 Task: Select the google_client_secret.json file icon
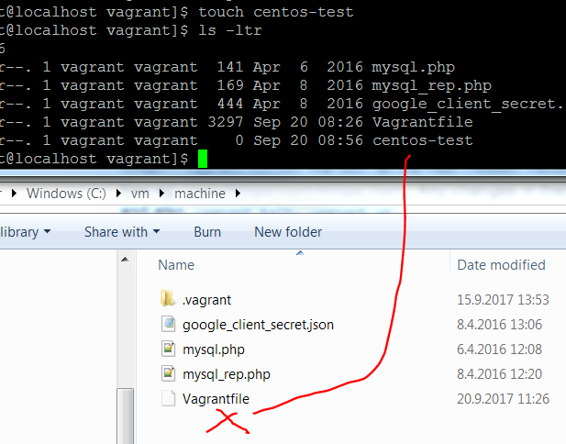tap(168, 324)
